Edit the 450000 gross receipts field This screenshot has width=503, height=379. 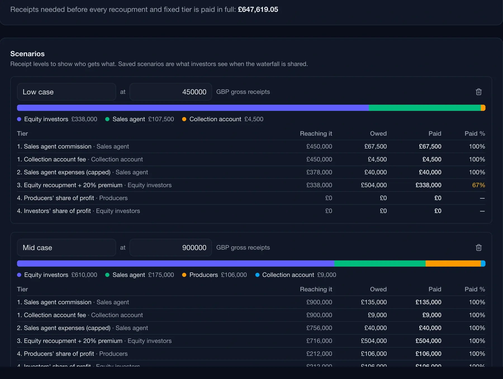170,92
